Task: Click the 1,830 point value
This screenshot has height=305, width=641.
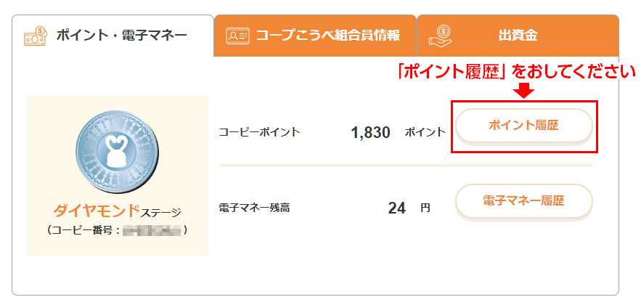Action: click(370, 133)
